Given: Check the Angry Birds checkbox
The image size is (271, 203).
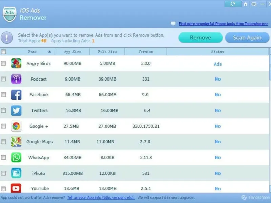Looking at the screenshot, I should [x=3, y=63].
